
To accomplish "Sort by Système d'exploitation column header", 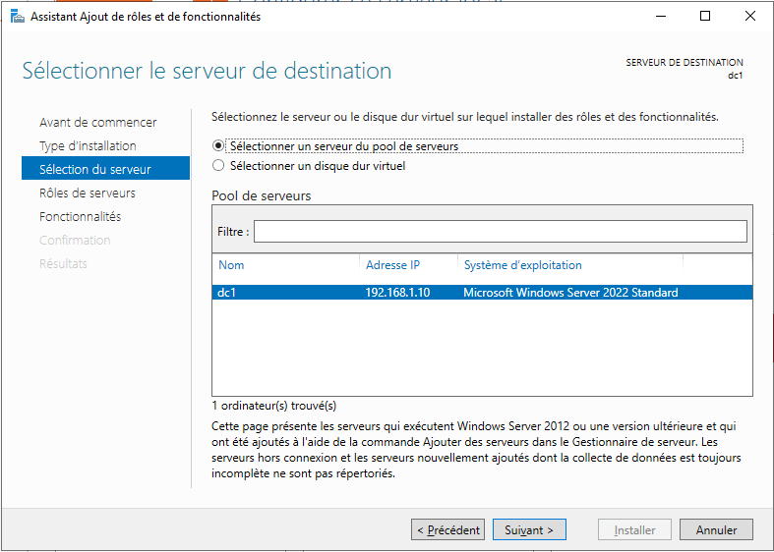I will 522,265.
